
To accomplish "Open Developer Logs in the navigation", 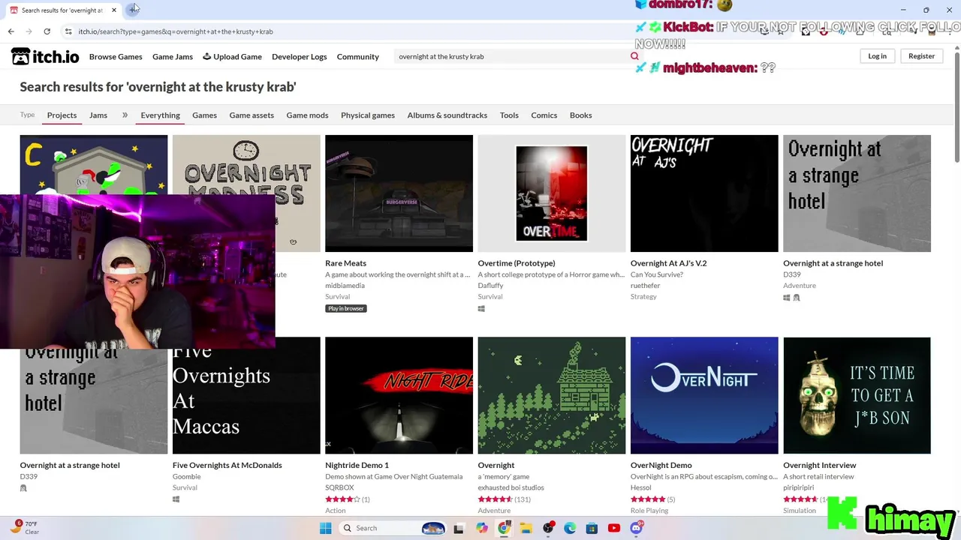I will [x=300, y=56].
